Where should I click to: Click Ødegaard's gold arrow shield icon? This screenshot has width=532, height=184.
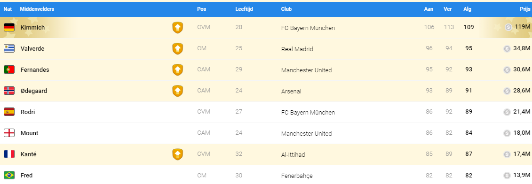click(177, 91)
